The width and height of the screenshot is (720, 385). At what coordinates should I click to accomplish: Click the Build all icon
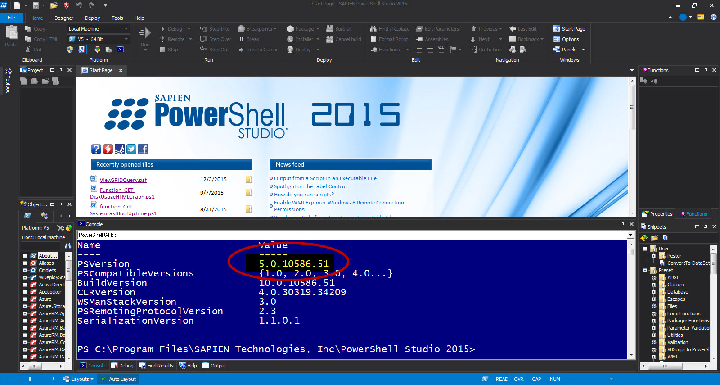pos(330,29)
